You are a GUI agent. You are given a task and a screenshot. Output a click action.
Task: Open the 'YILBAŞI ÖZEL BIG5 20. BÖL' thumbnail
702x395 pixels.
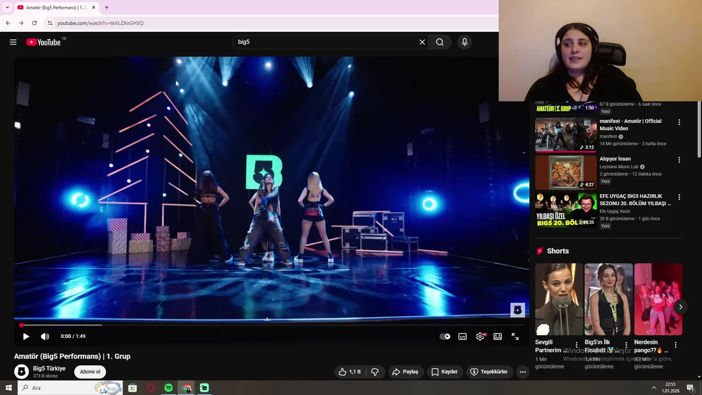[566, 210]
